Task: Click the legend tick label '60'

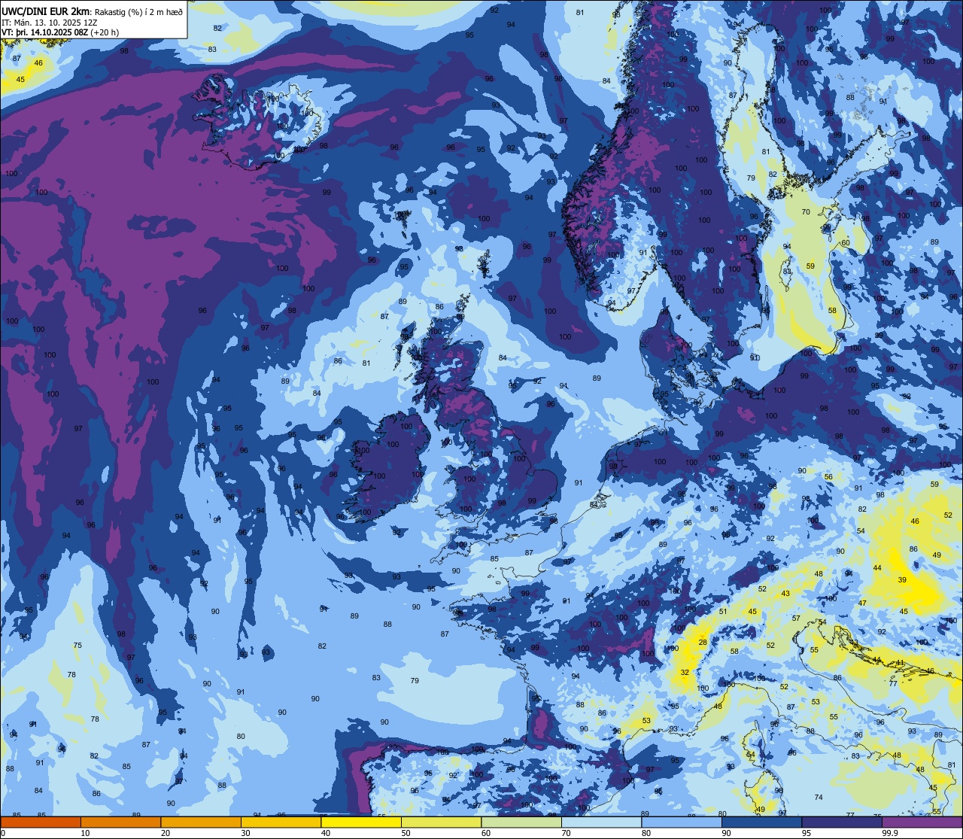Action: pos(486,833)
